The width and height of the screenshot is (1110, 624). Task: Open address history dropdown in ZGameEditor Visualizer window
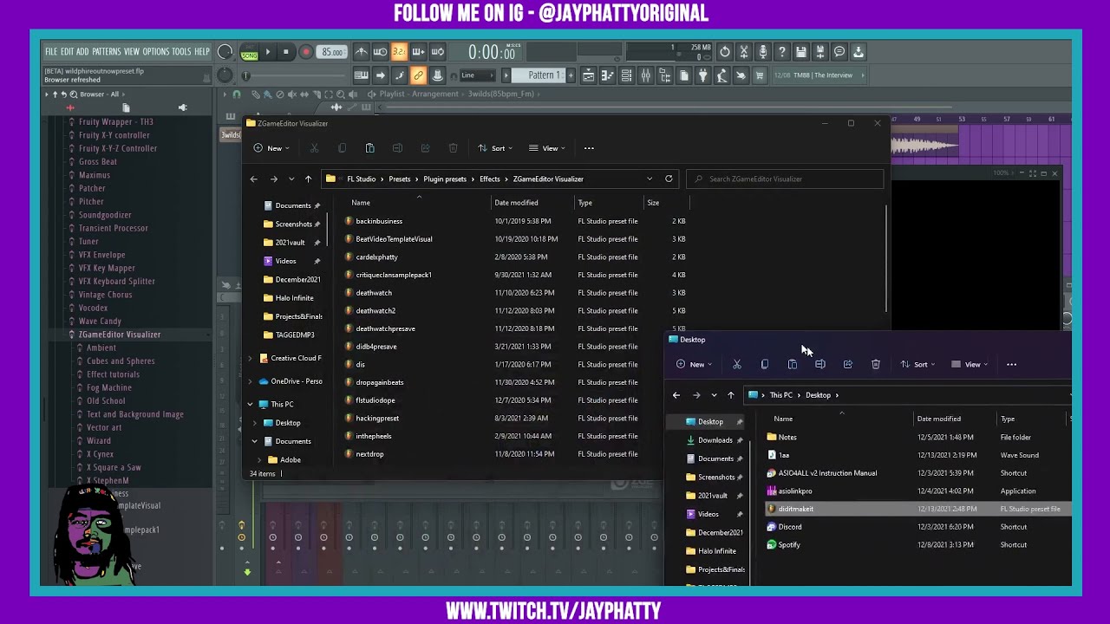[650, 179]
